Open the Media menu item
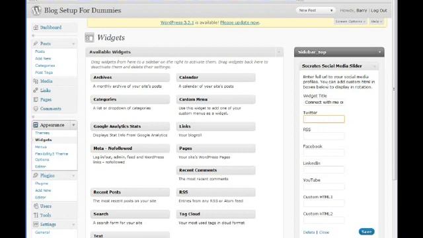The image size is (423, 238). [46, 81]
